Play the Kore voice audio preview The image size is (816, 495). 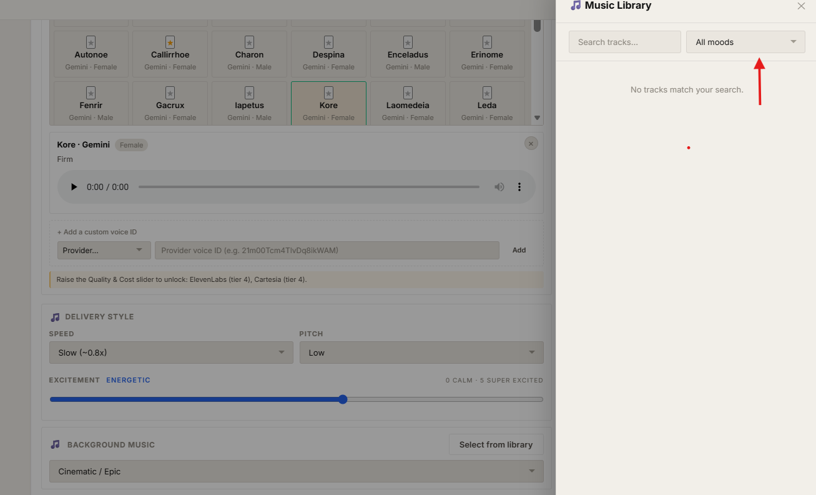[74, 187]
